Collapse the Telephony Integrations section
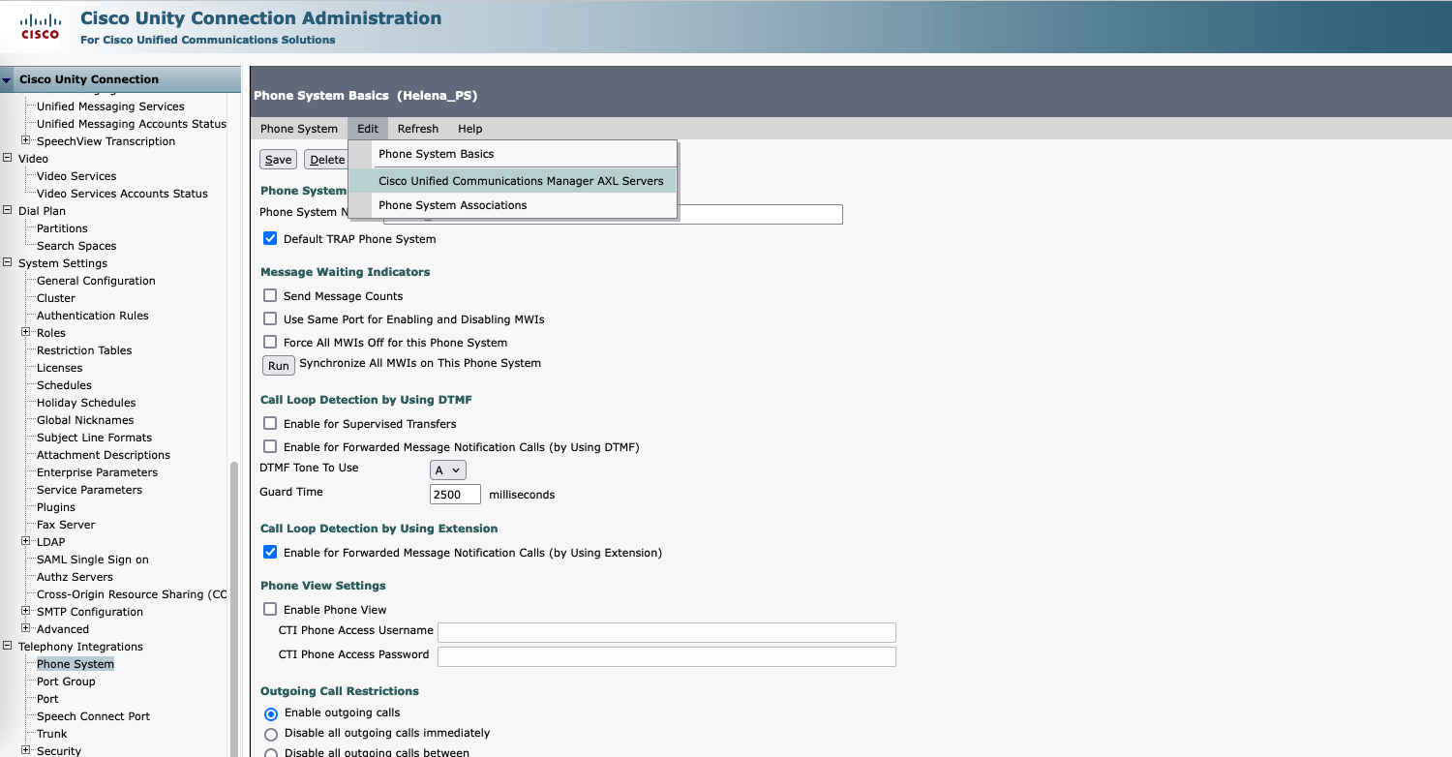Image resolution: width=1452 pixels, height=757 pixels. (x=8, y=647)
